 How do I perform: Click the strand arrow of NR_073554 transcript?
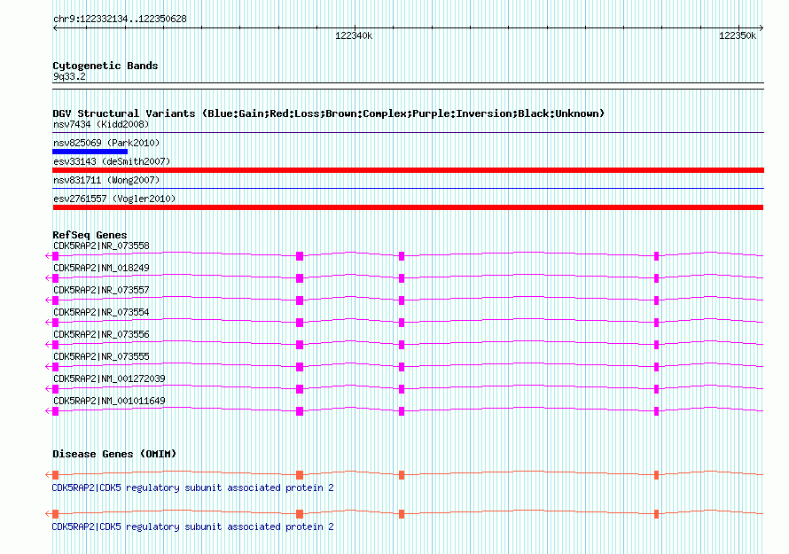click(x=48, y=323)
